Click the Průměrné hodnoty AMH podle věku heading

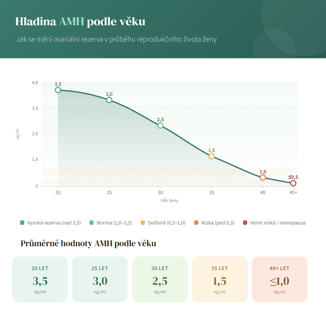(88, 243)
